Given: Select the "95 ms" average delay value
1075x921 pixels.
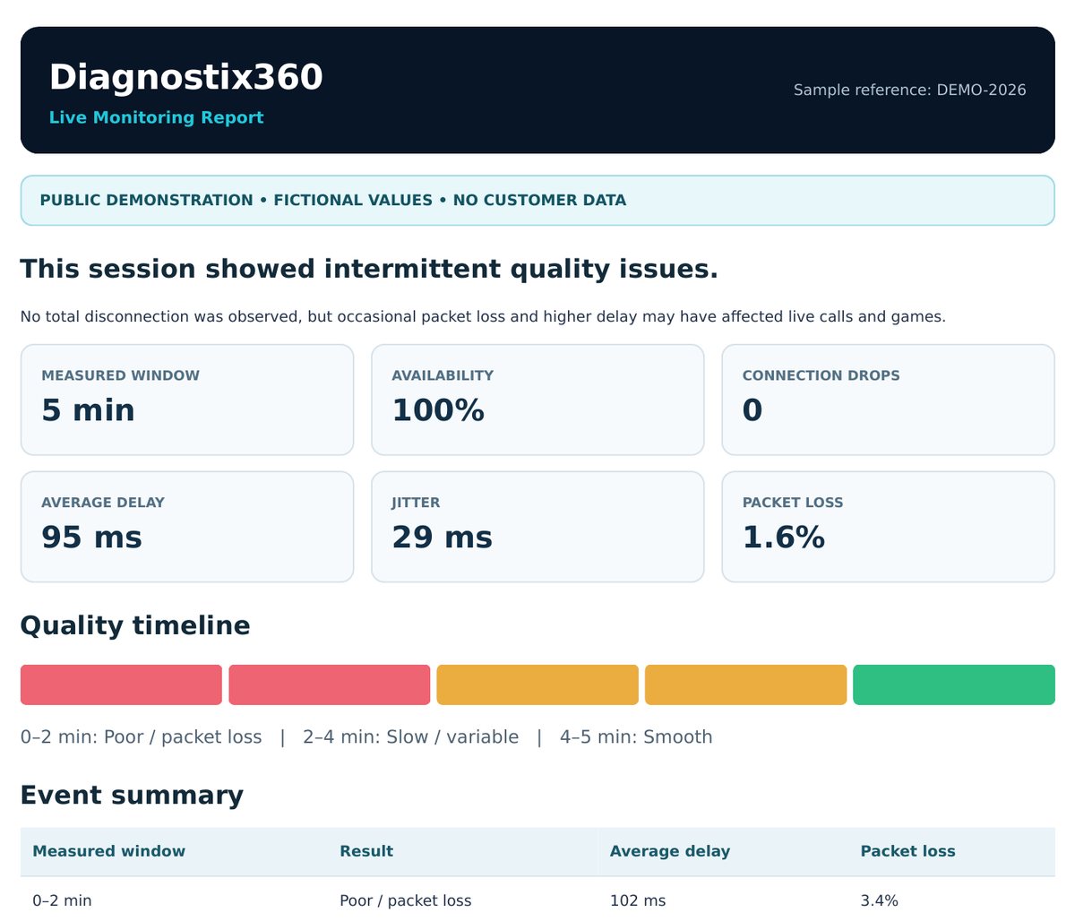Looking at the screenshot, I should (91, 538).
